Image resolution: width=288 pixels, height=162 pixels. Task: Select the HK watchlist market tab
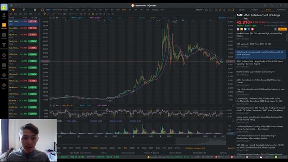point(20,14)
